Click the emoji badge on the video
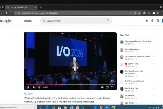The image size is (163, 109). coord(113,81)
